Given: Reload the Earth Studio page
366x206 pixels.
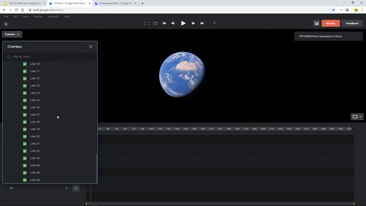Looking at the screenshot, I should [x=17, y=10].
